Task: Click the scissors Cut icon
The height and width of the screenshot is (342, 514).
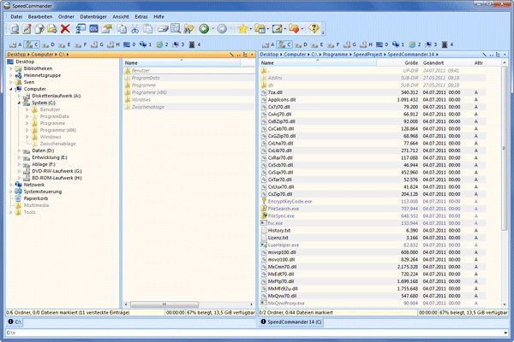Action: (x=134, y=29)
